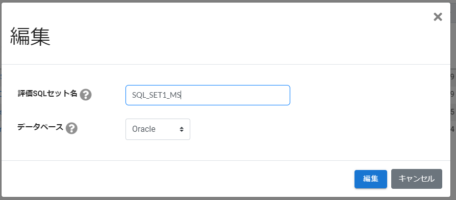The height and width of the screenshot is (200, 456).
Task: Click the up-down arrows on the Oracle selector
Action: tap(182, 129)
